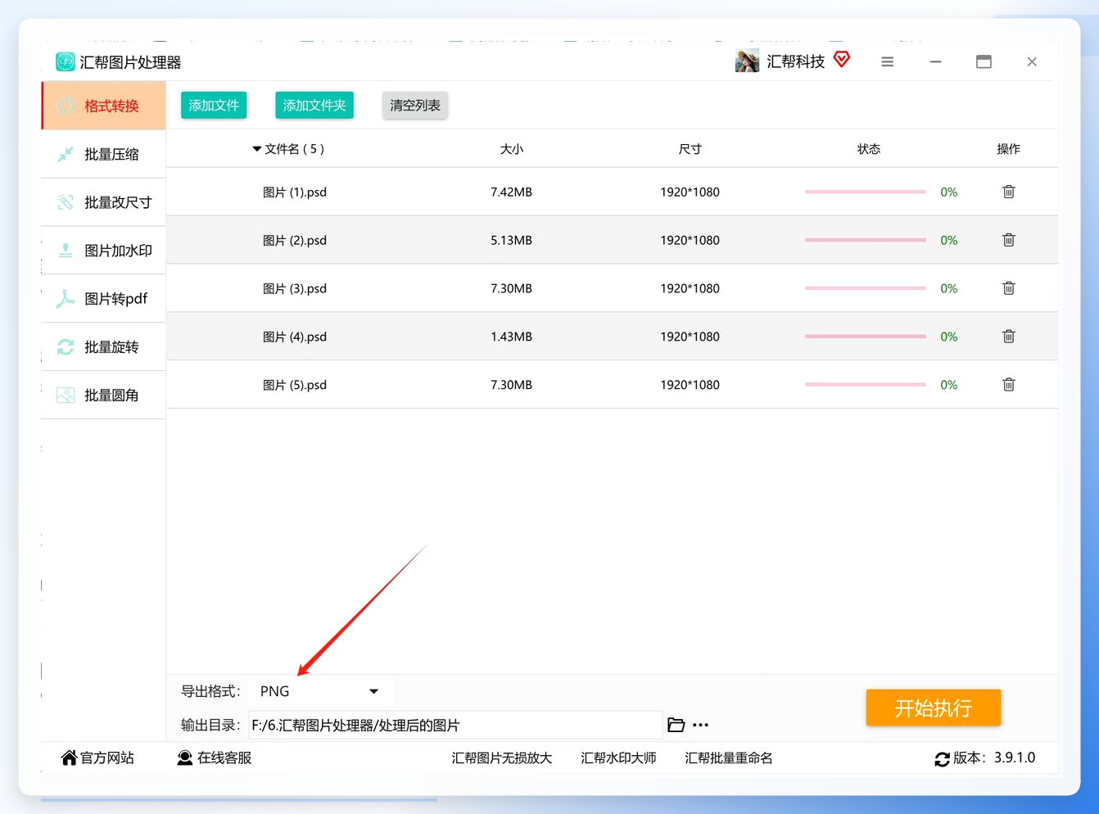Click the version refresh icon
1099x814 pixels.
(x=942, y=759)
